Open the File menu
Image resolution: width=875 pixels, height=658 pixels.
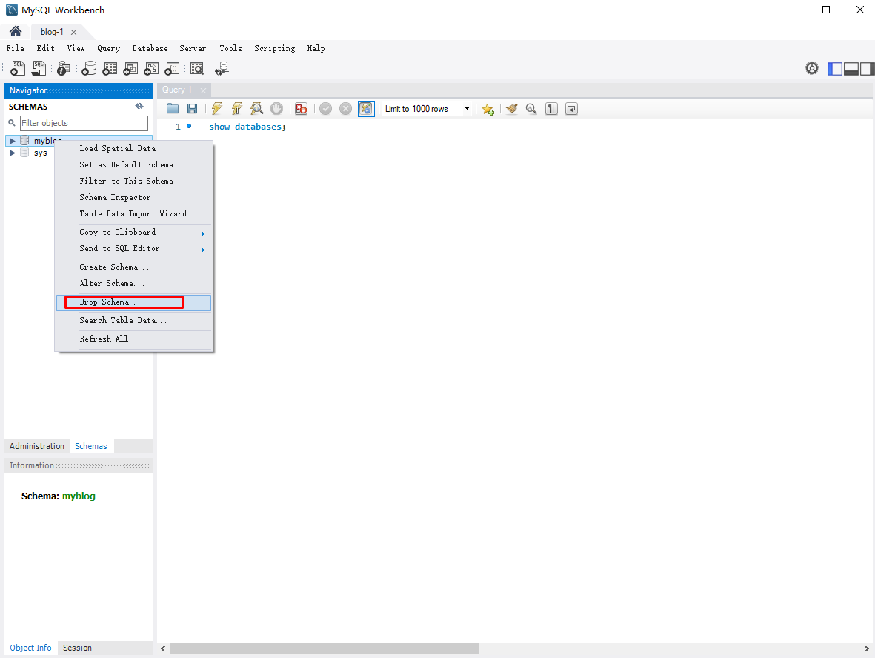(16, 49)
